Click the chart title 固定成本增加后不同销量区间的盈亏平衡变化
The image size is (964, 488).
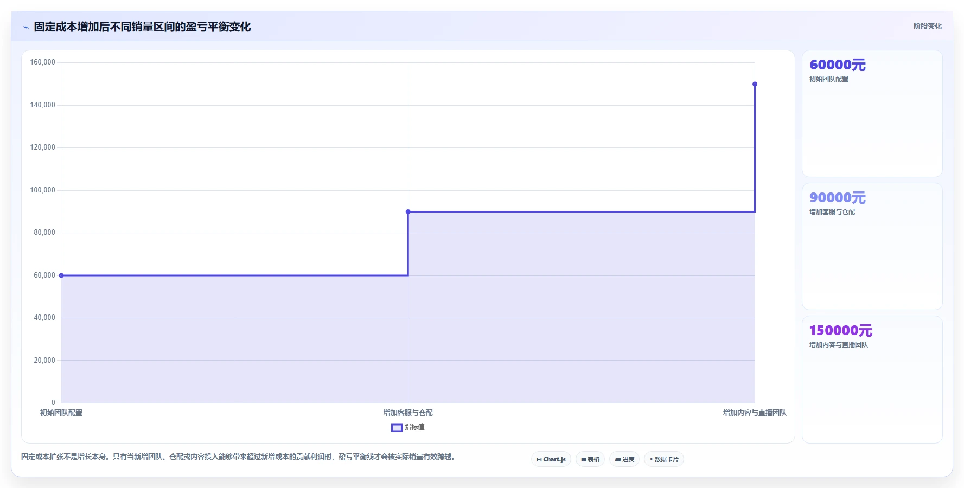click(142, 27)
